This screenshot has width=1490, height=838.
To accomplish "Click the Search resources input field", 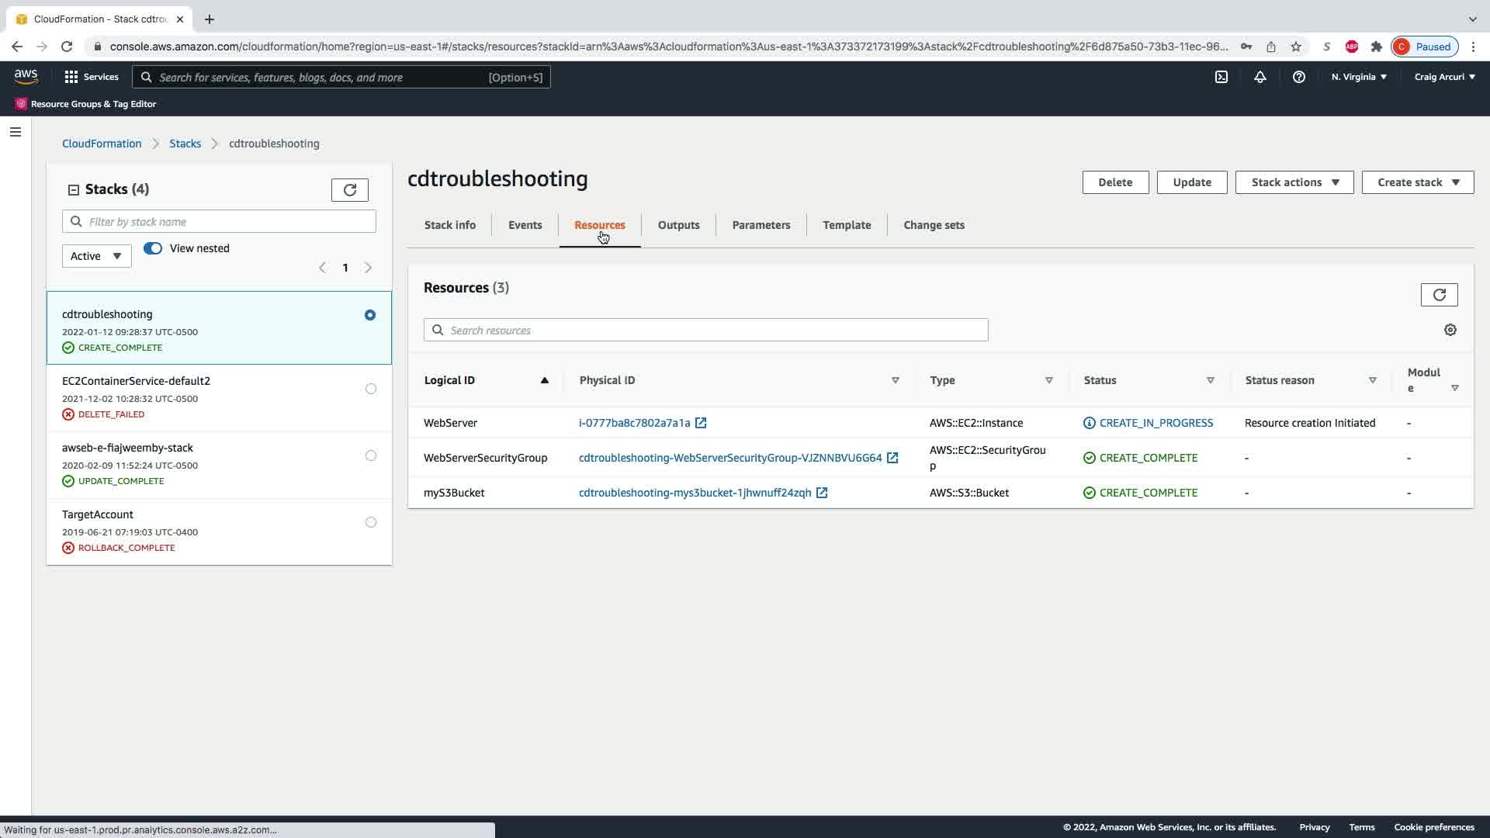I will pyautogui.click(x=705, y=330).
